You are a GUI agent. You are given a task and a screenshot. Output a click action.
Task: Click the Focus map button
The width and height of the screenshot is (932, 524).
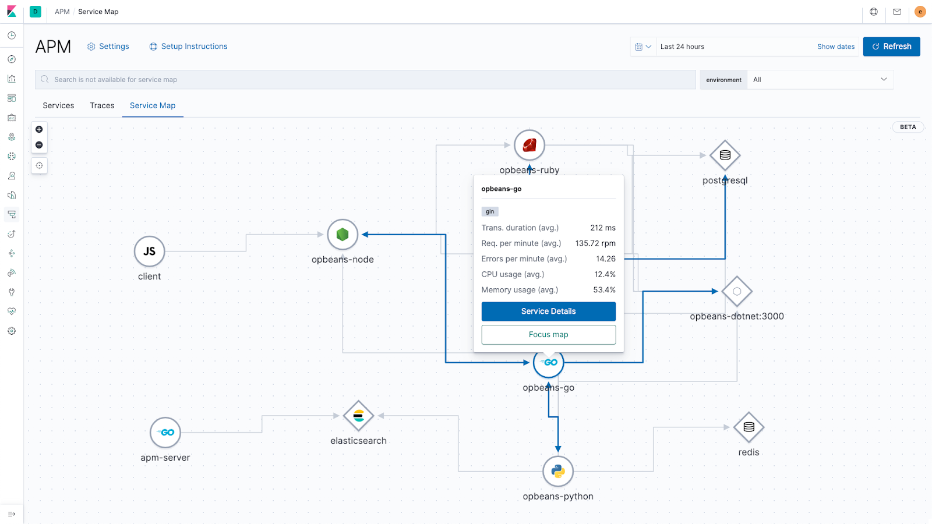[549, 335]
